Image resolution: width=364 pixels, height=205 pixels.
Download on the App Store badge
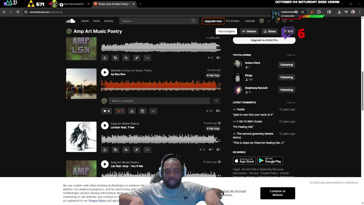[244, 161]
